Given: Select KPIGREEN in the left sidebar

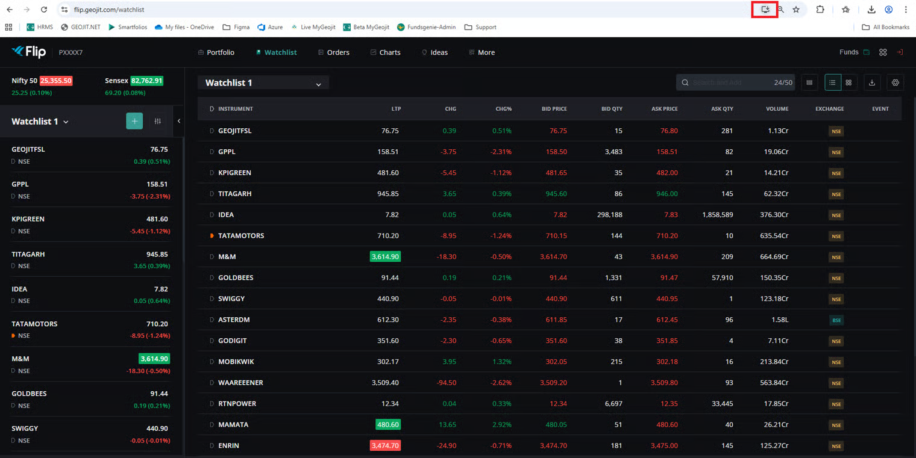Looking at the screenshot, I should point(91,224).
